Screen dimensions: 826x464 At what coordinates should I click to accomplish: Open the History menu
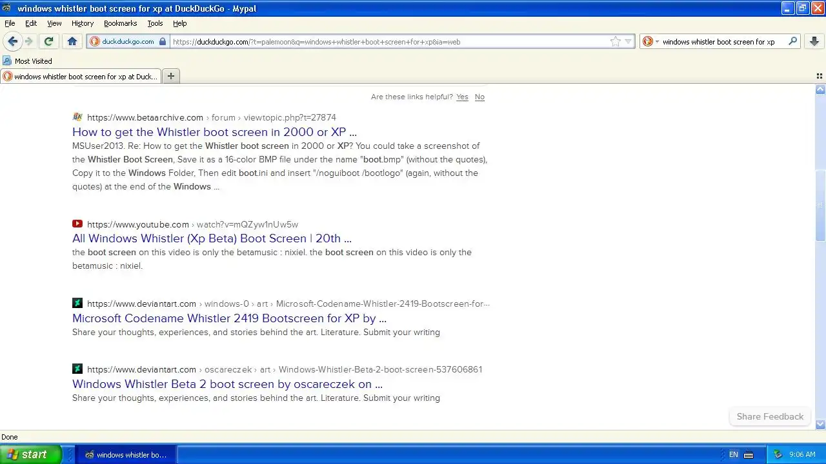point(83,23)
